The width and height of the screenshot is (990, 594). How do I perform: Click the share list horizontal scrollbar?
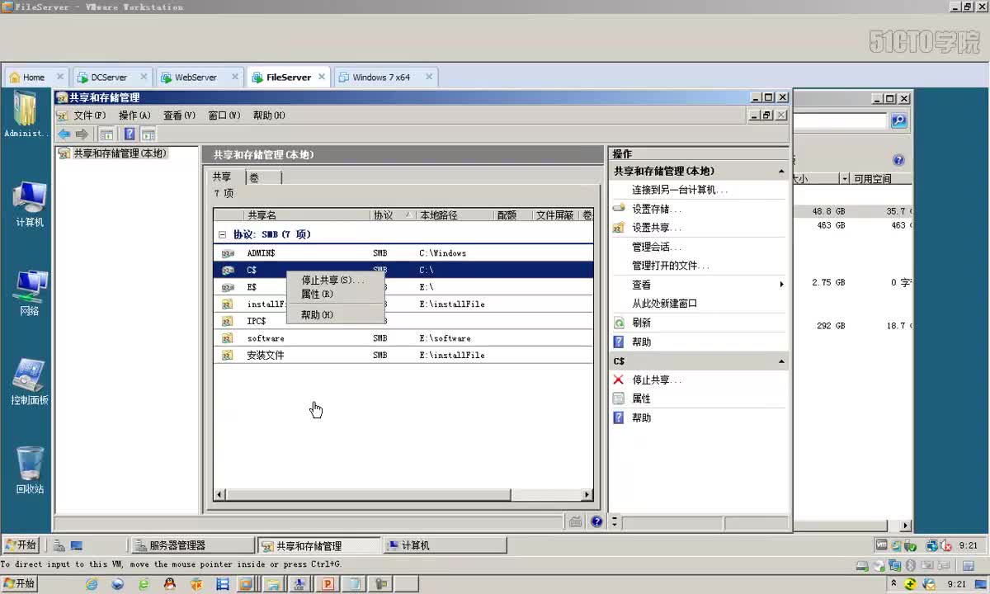404,495
